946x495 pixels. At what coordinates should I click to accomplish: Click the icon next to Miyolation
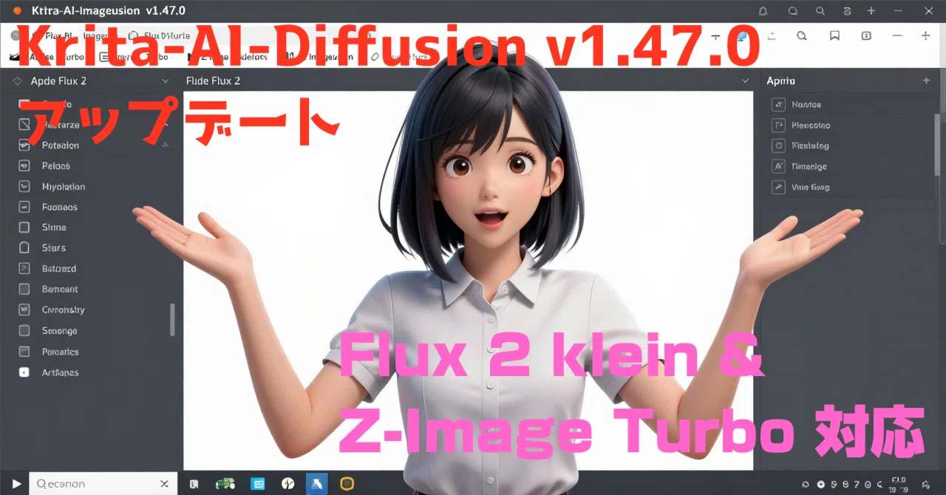(24, 187)
